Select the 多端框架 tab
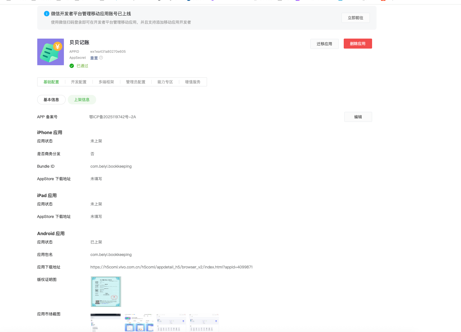The width and height of the screenshot is (461, 332). click(106, 82)
